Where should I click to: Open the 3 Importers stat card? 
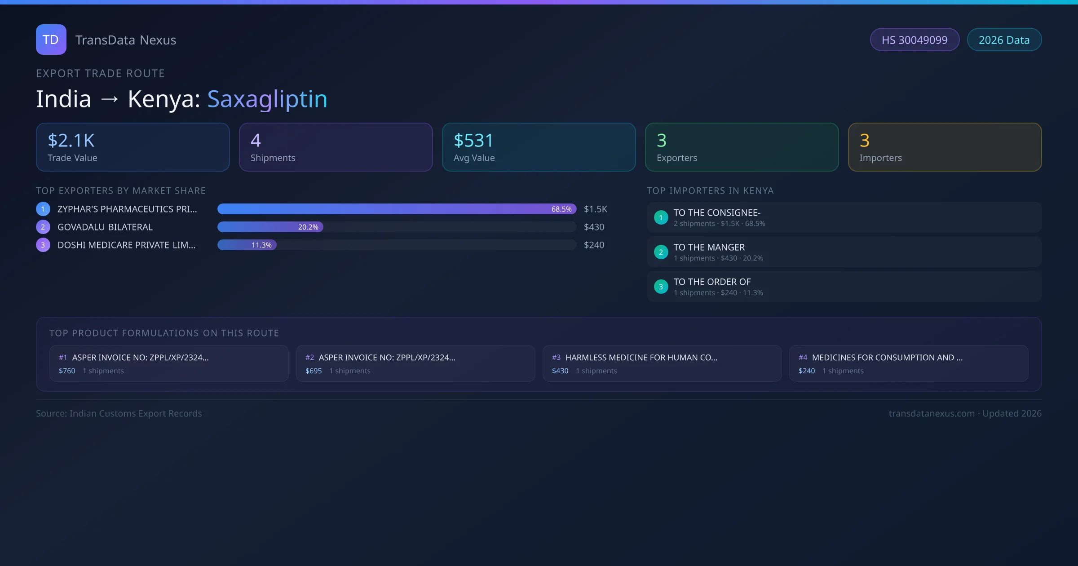point(945,147)
